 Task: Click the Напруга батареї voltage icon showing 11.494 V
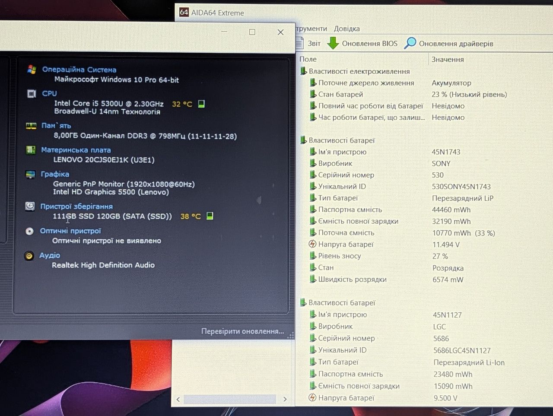(312, 244)
